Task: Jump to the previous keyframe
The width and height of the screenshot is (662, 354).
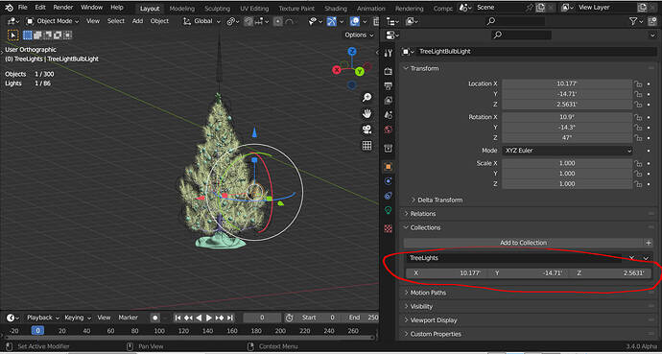Action: coord(188,318)
